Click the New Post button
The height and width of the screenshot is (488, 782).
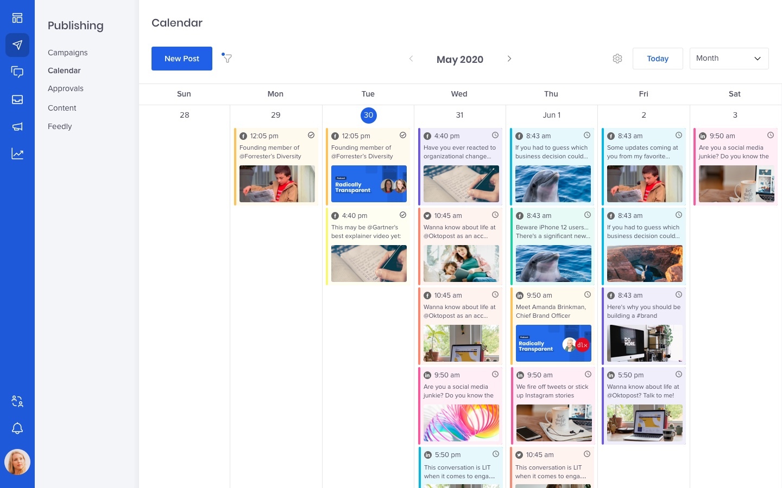tap(182, 59)
